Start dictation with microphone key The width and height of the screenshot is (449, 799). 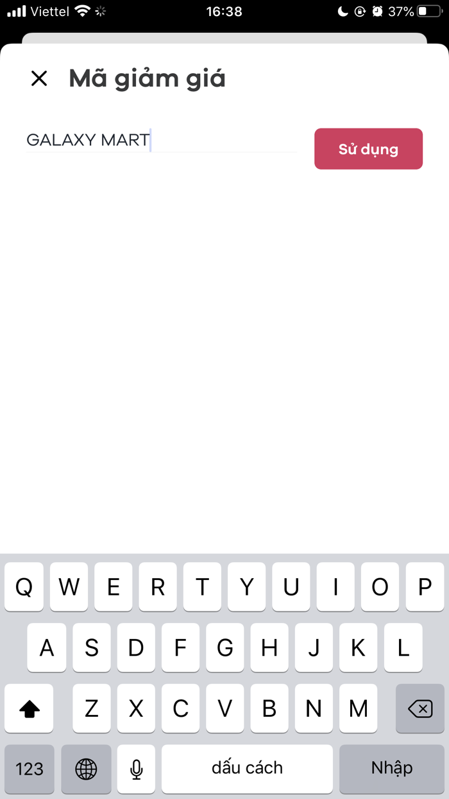pyautogui.click(x=136, y=769)
